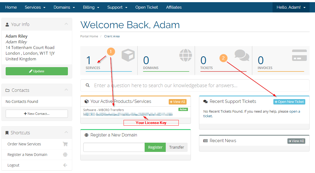Collapse the Your Info panel

pos(66,24)
